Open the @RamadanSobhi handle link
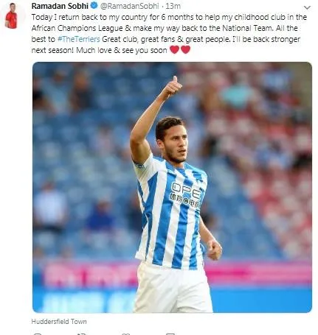This screenshot has height=335, width=318. pos(130,6)
